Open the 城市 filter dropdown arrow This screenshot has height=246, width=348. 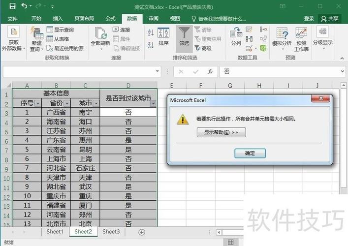click(96, 103)
